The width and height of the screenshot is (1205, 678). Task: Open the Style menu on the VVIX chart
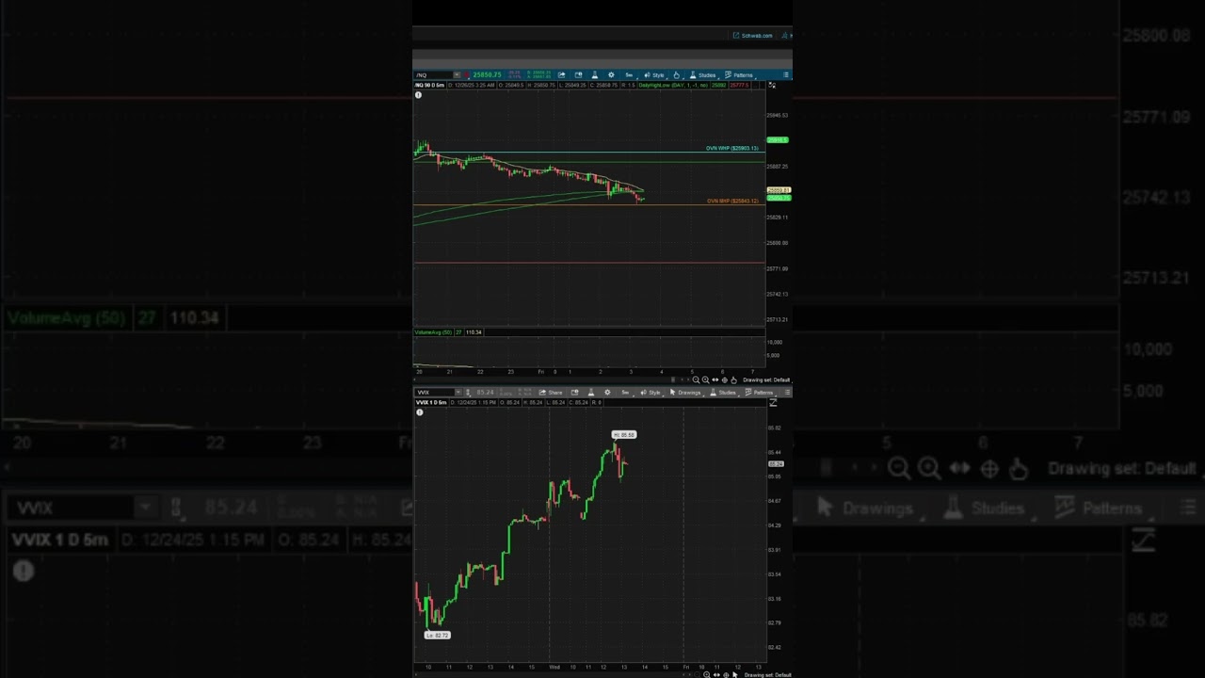(652, 392)
